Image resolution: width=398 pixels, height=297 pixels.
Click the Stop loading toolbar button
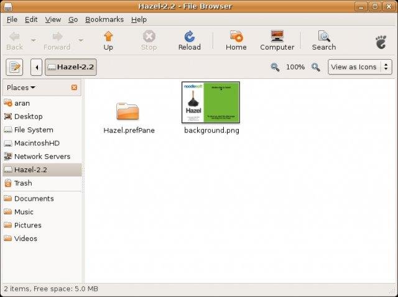pos(149,40)
